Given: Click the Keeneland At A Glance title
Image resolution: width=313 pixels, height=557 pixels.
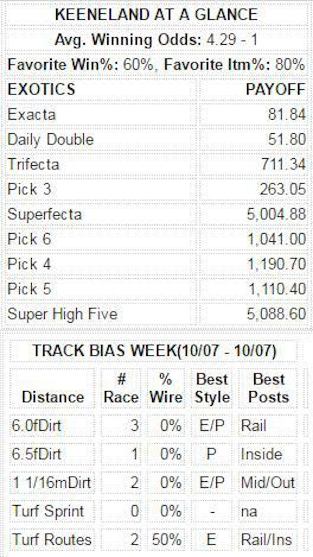Looking at the screenshot, I should point(156,15).
